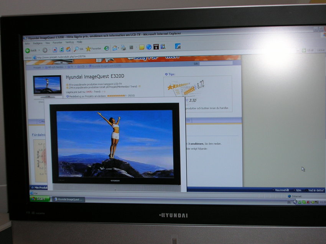Click the green person icon in the system tray
This screenshot has height=244, width=326.
pyautogui.click(x=300, y=202)
